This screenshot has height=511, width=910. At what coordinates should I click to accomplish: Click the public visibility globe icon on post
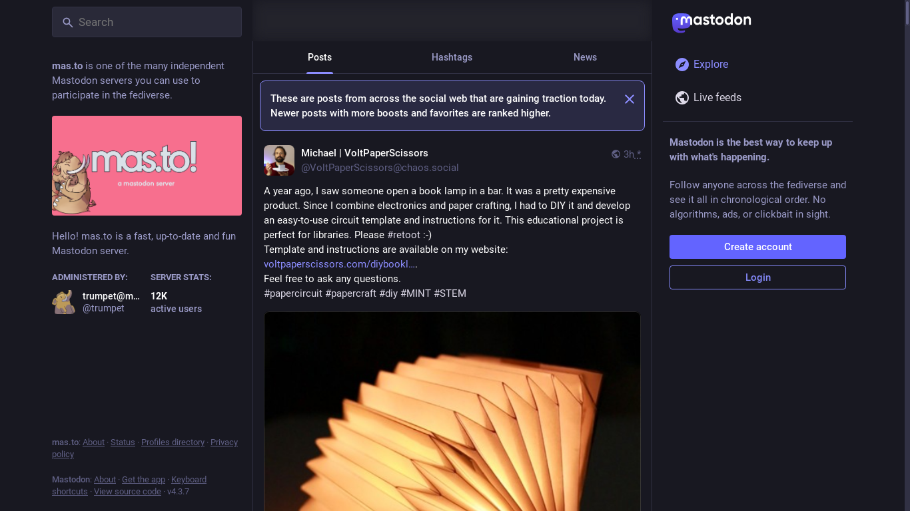pyautogui.click(x=616, y=154)
